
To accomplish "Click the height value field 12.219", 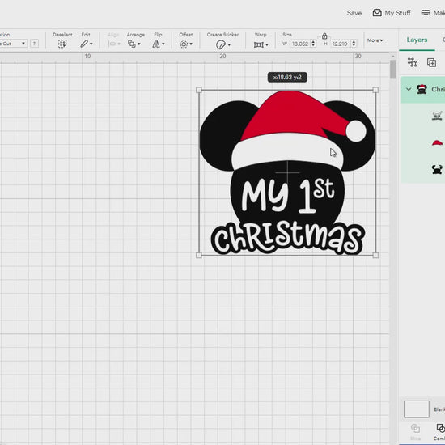I will (x=340, y=44).
